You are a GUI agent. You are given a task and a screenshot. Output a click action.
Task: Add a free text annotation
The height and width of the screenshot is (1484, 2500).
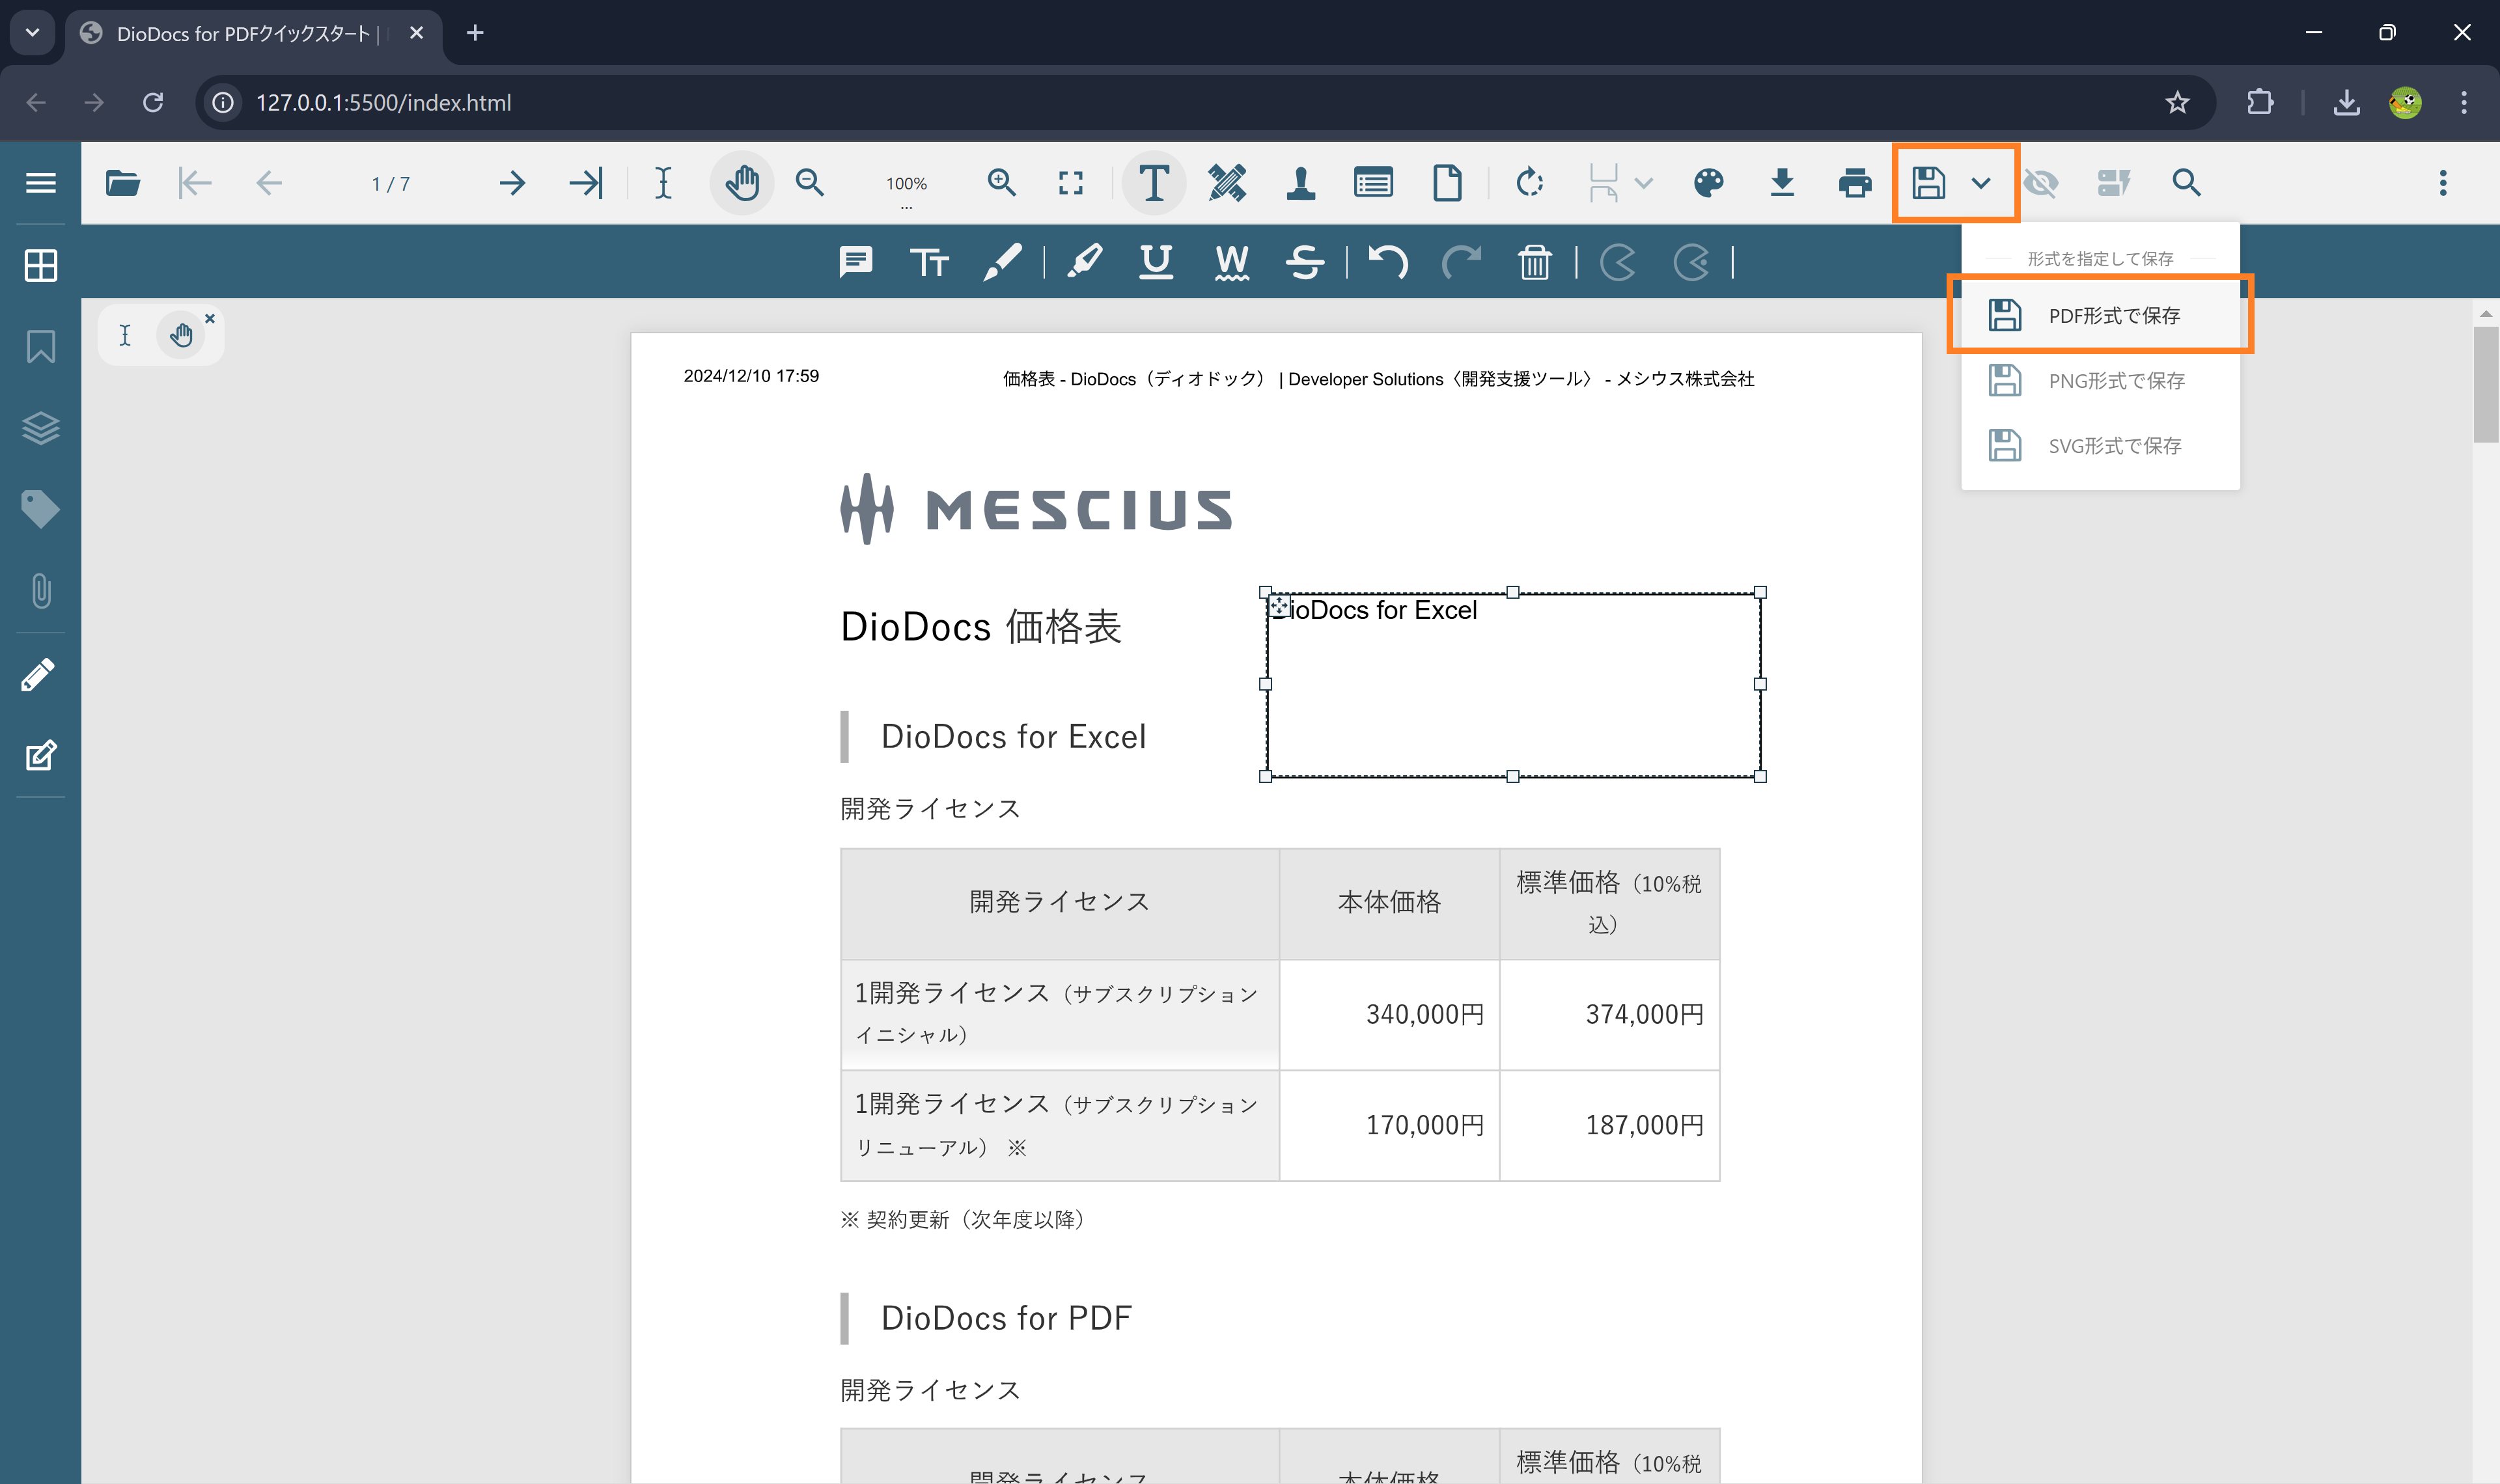[929, 262]
